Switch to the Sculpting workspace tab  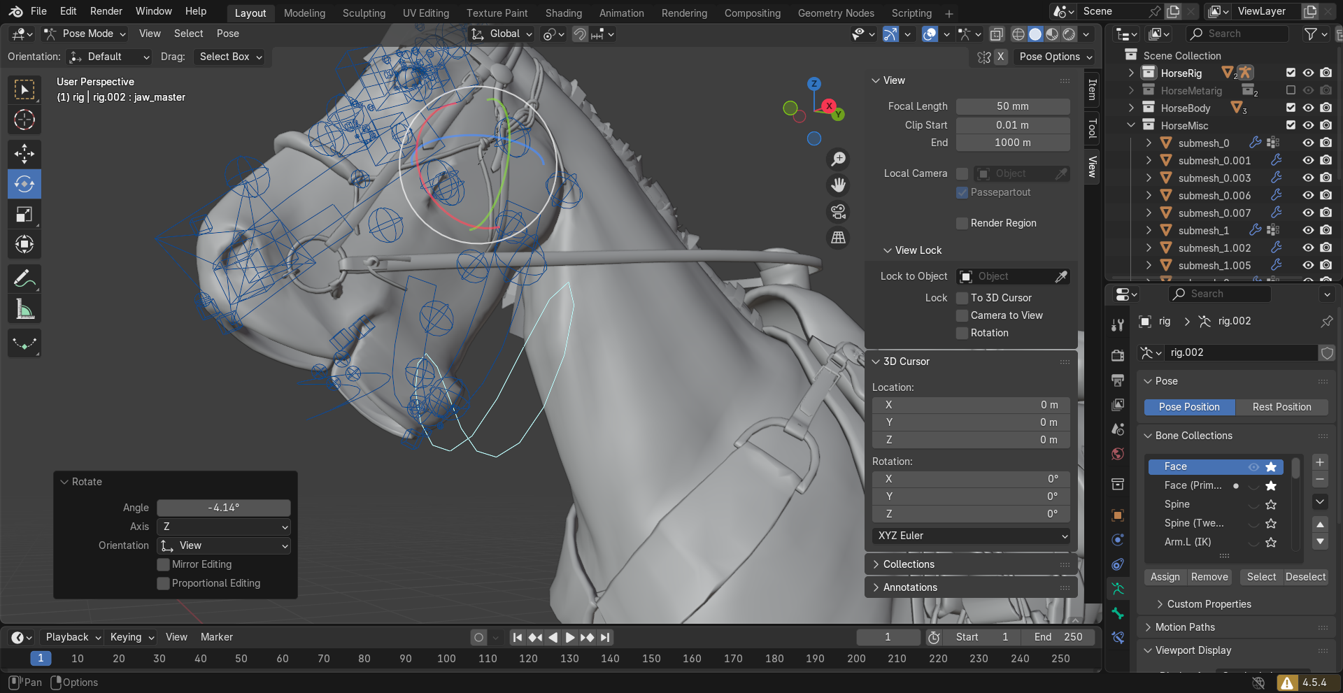364,13
